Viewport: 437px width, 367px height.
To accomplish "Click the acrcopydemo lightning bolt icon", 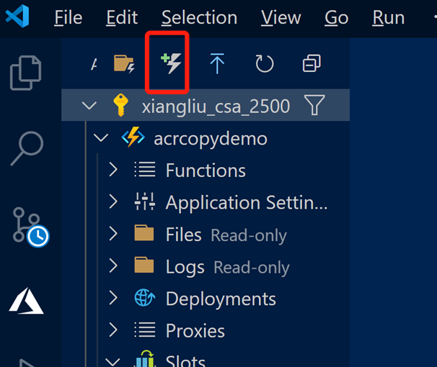I will 133,137.
